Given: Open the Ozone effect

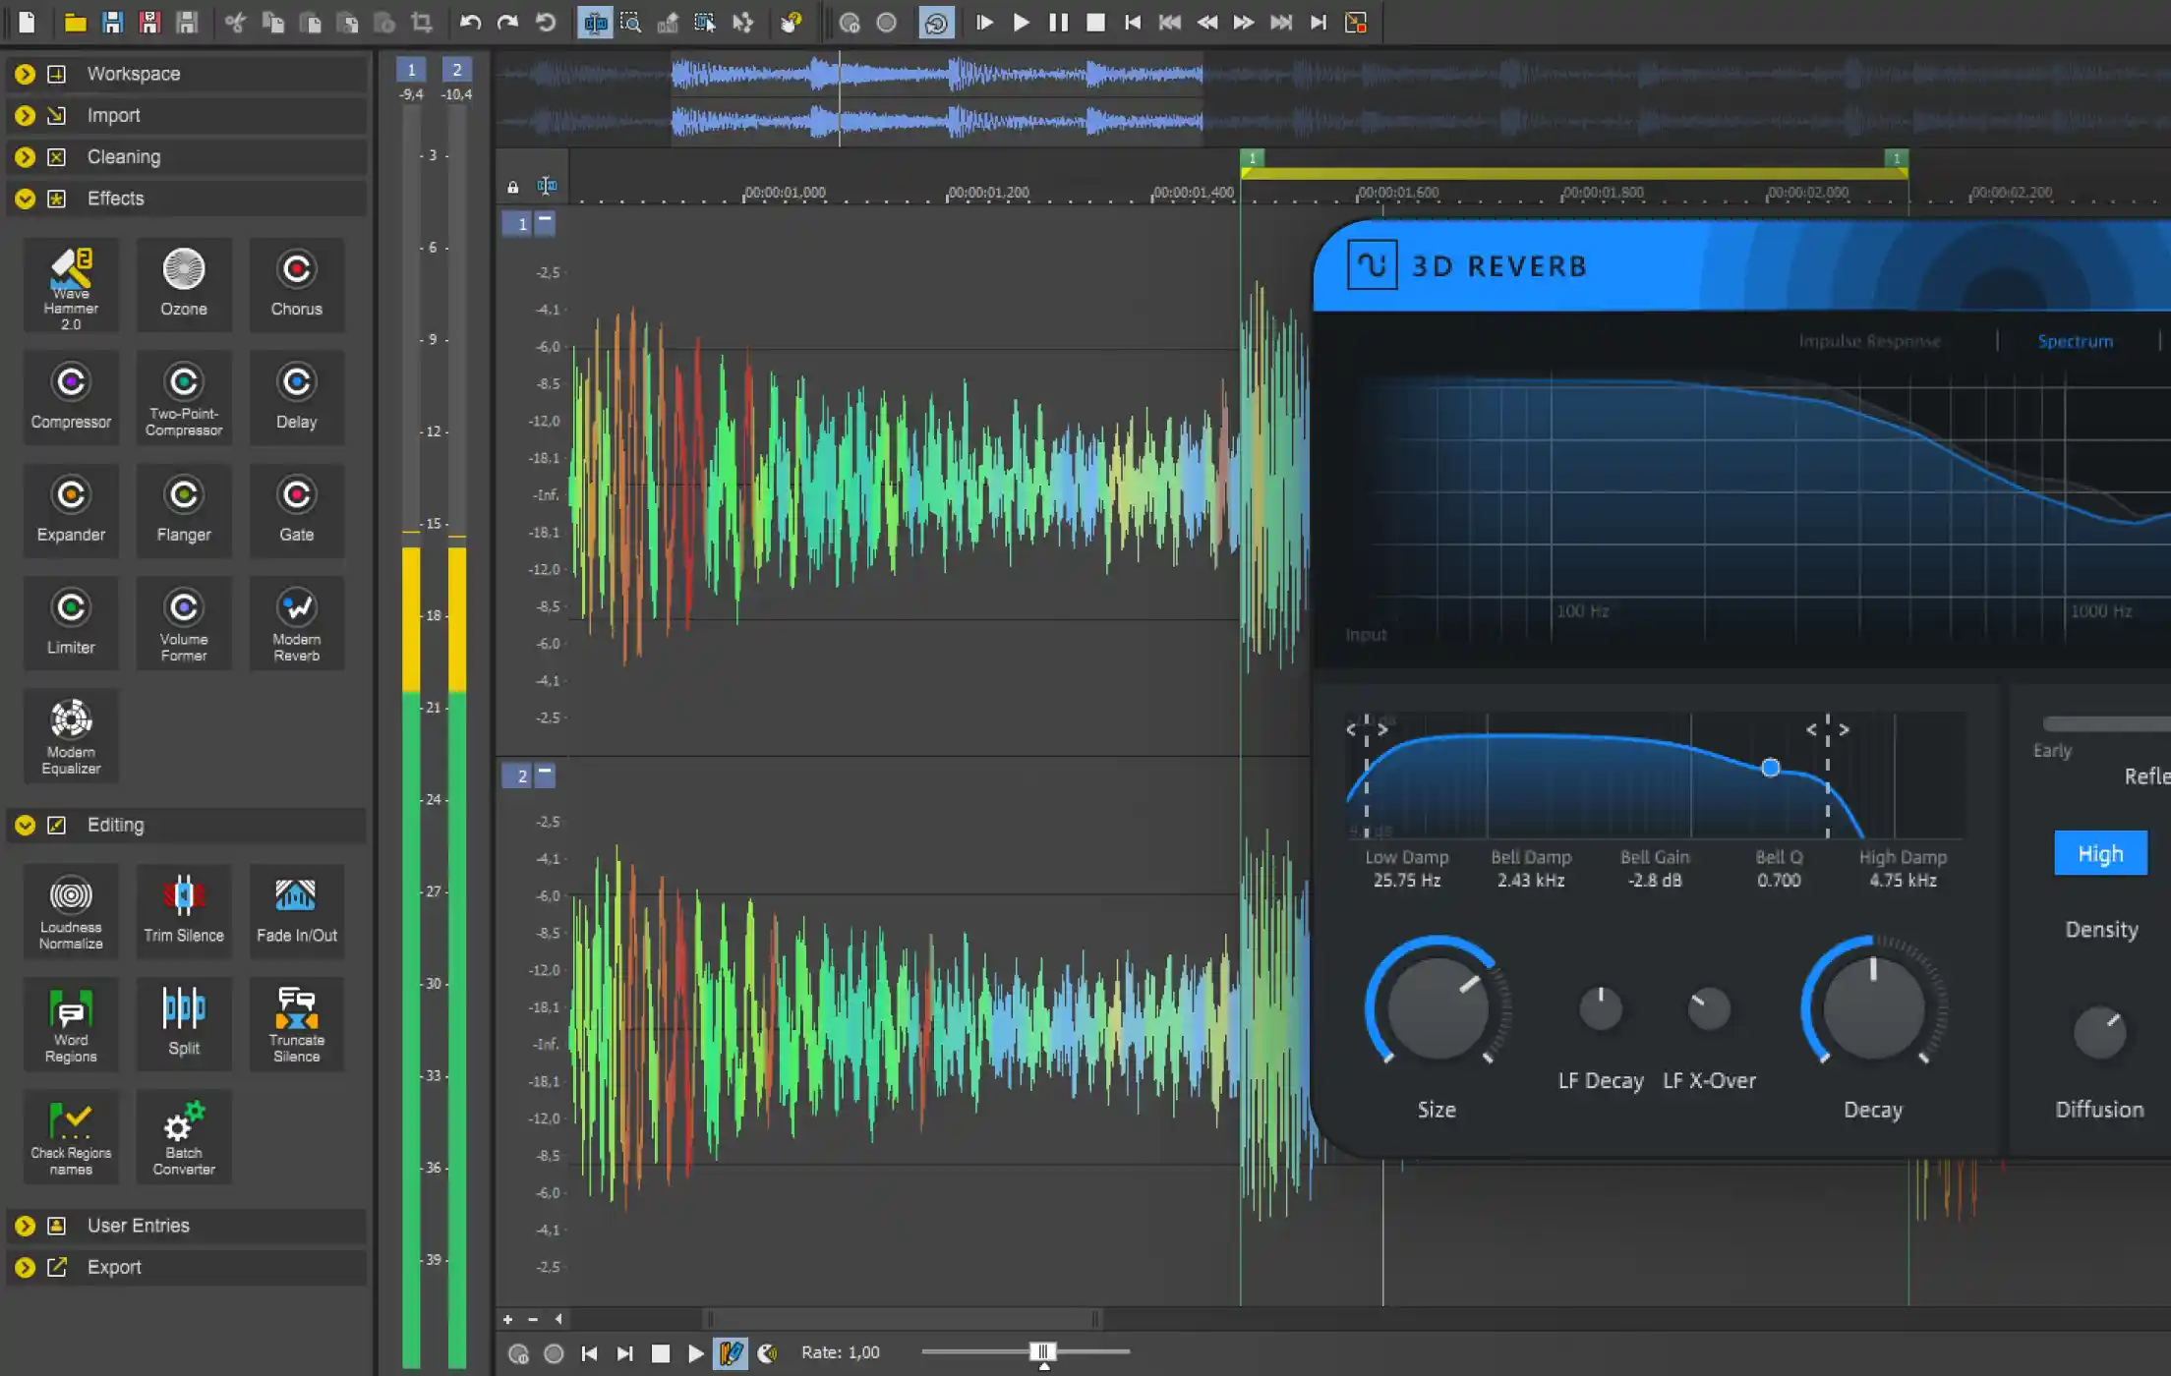Looking at the screenshot, I should click(x=184, y=286).
